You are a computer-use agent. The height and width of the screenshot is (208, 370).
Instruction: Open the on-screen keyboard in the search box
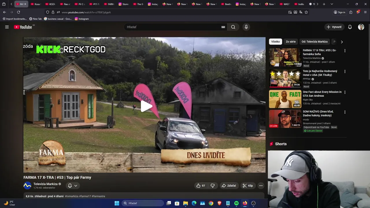click(x=223, y=27)
